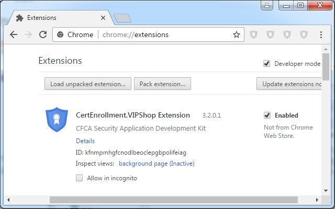Click the vertical scrollbar down arrow
This screenshot has width=335, height=209.
pos(326,190)
